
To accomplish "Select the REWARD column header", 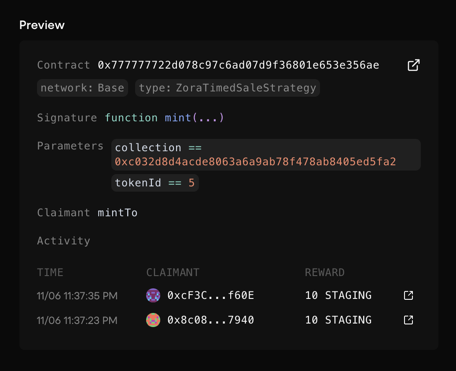I will coord(324,272).
